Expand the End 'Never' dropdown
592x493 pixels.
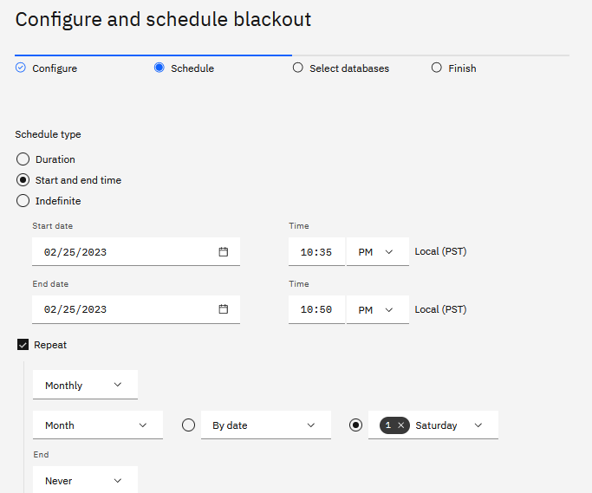[x=85, y=481]
